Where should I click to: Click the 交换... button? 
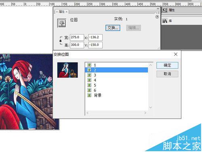click(x=113, y=28)
